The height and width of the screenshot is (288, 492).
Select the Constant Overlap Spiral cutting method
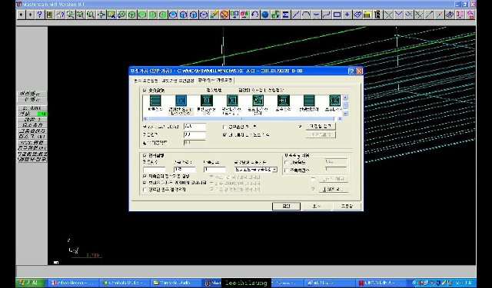coord(181,101)
